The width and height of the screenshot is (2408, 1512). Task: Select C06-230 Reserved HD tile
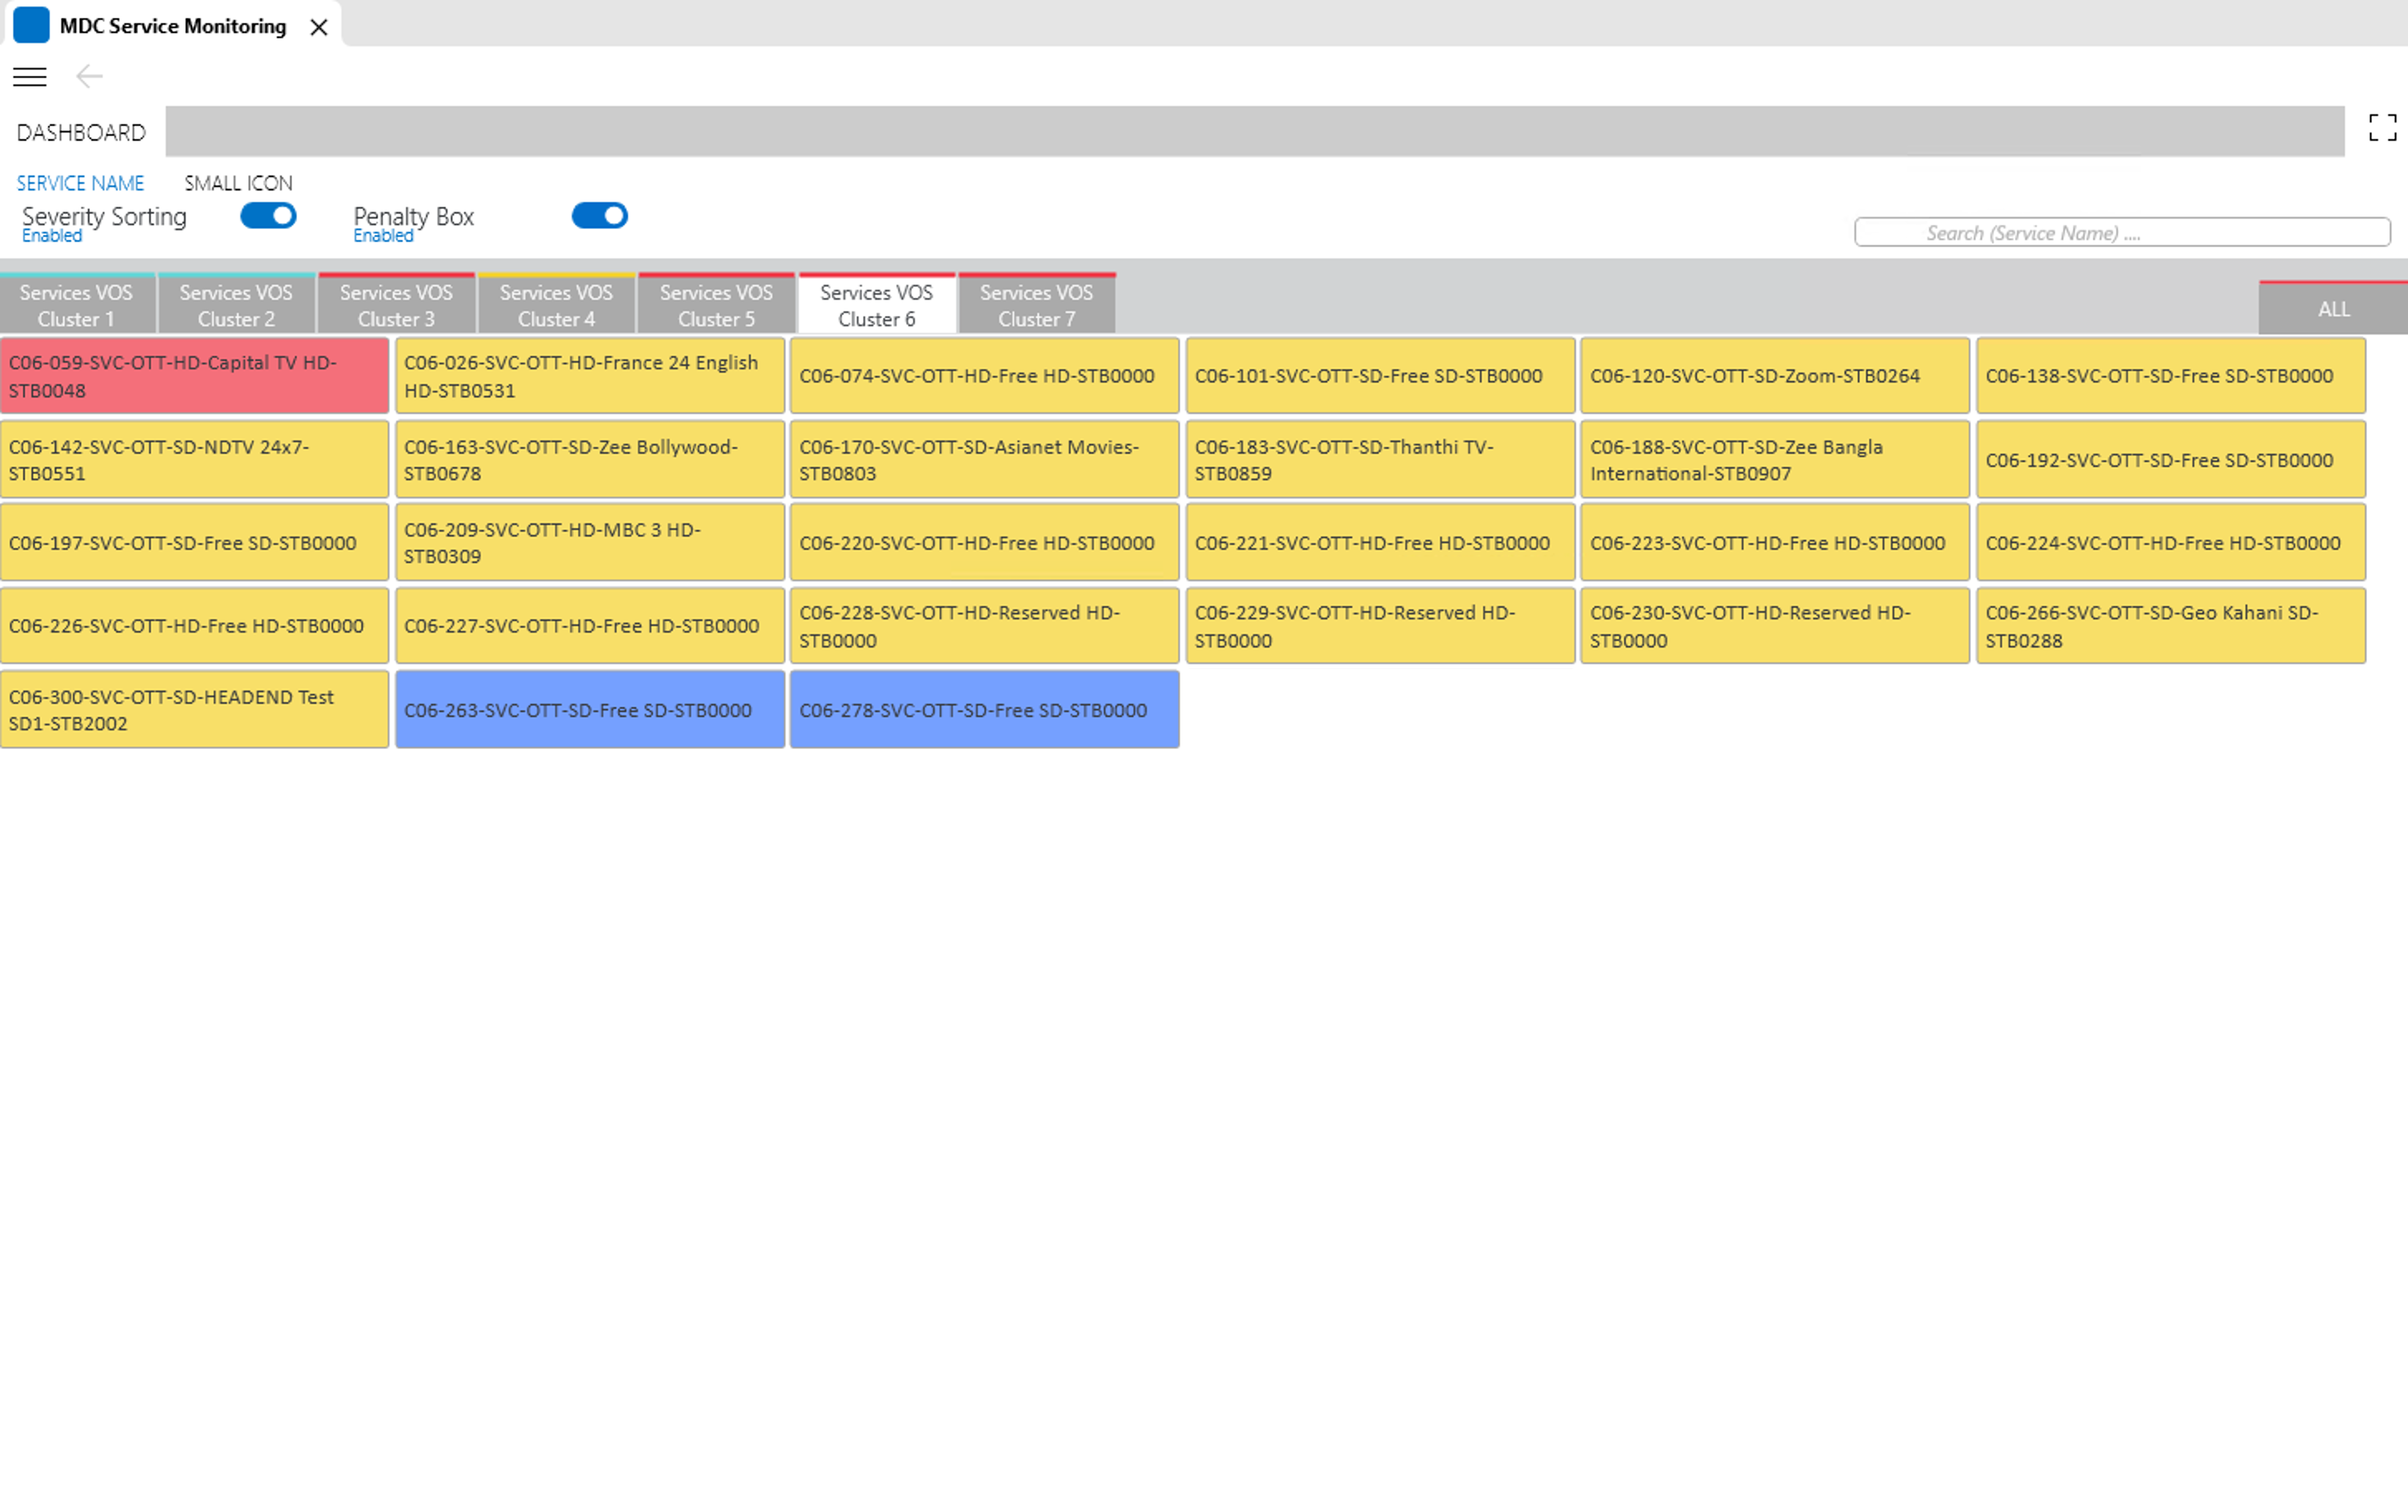click(x=1775, y=626)
